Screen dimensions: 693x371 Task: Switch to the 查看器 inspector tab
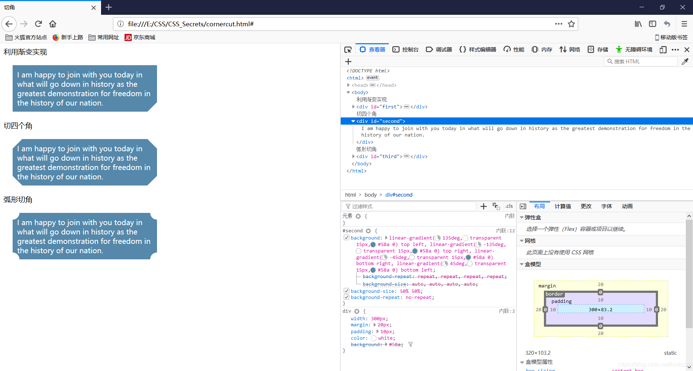[372, 50]
